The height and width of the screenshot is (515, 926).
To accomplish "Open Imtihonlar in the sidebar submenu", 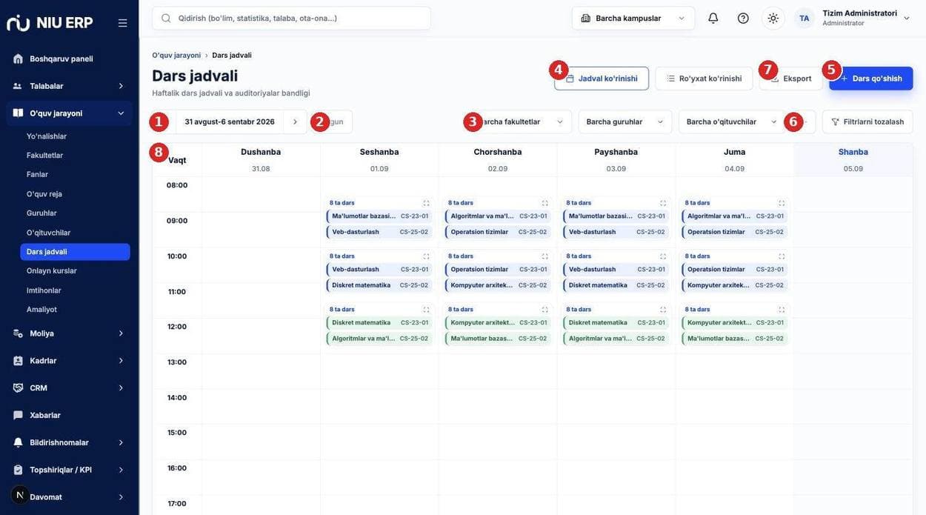I will click(44, 290).
